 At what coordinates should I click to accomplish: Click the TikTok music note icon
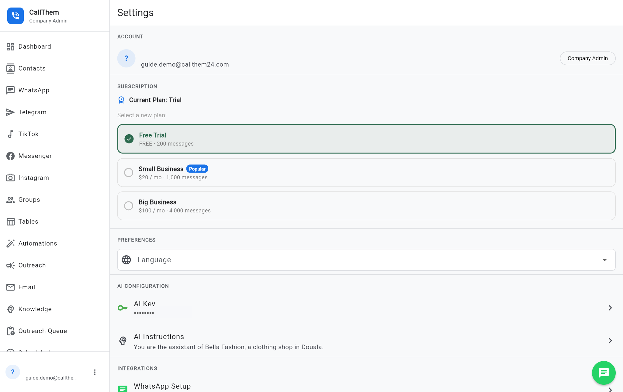click(10, 134)
